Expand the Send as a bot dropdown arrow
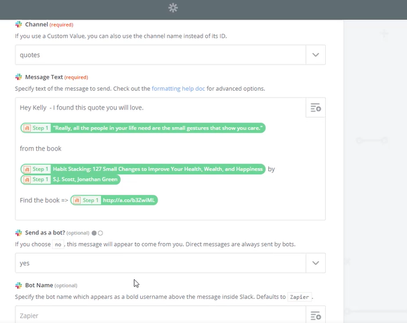The image size is (407, 323). coord(316,263)
